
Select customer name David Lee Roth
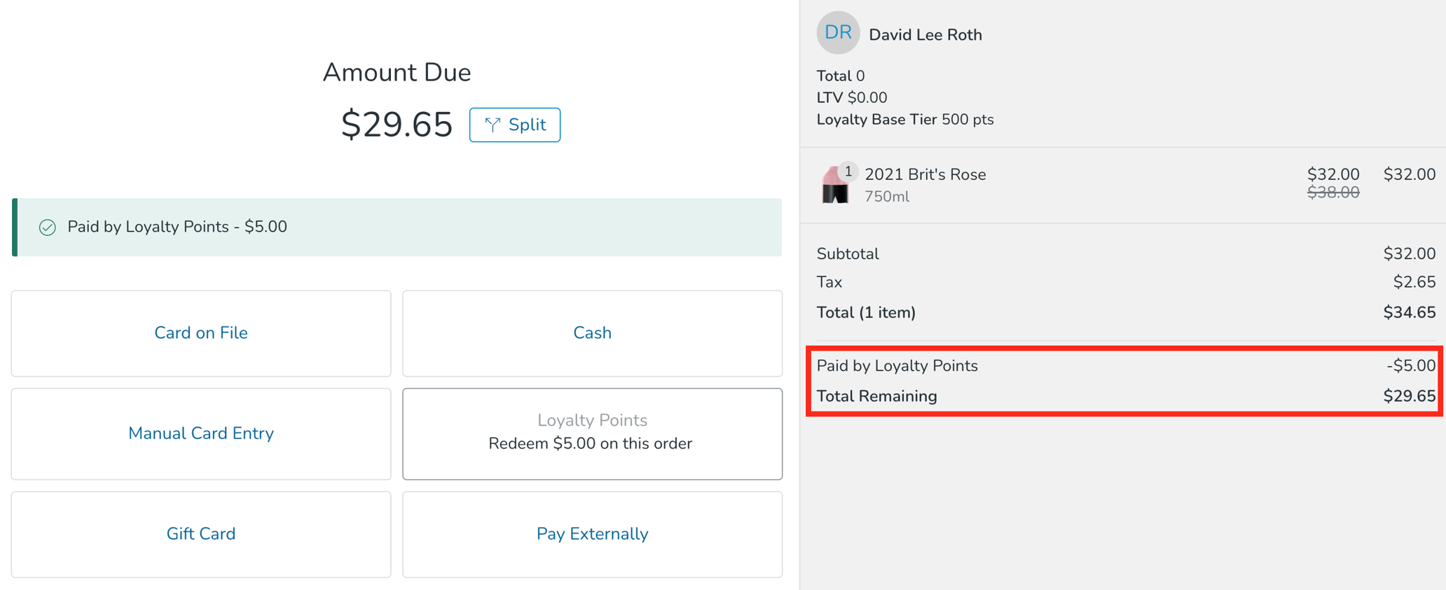pos(925,34)
